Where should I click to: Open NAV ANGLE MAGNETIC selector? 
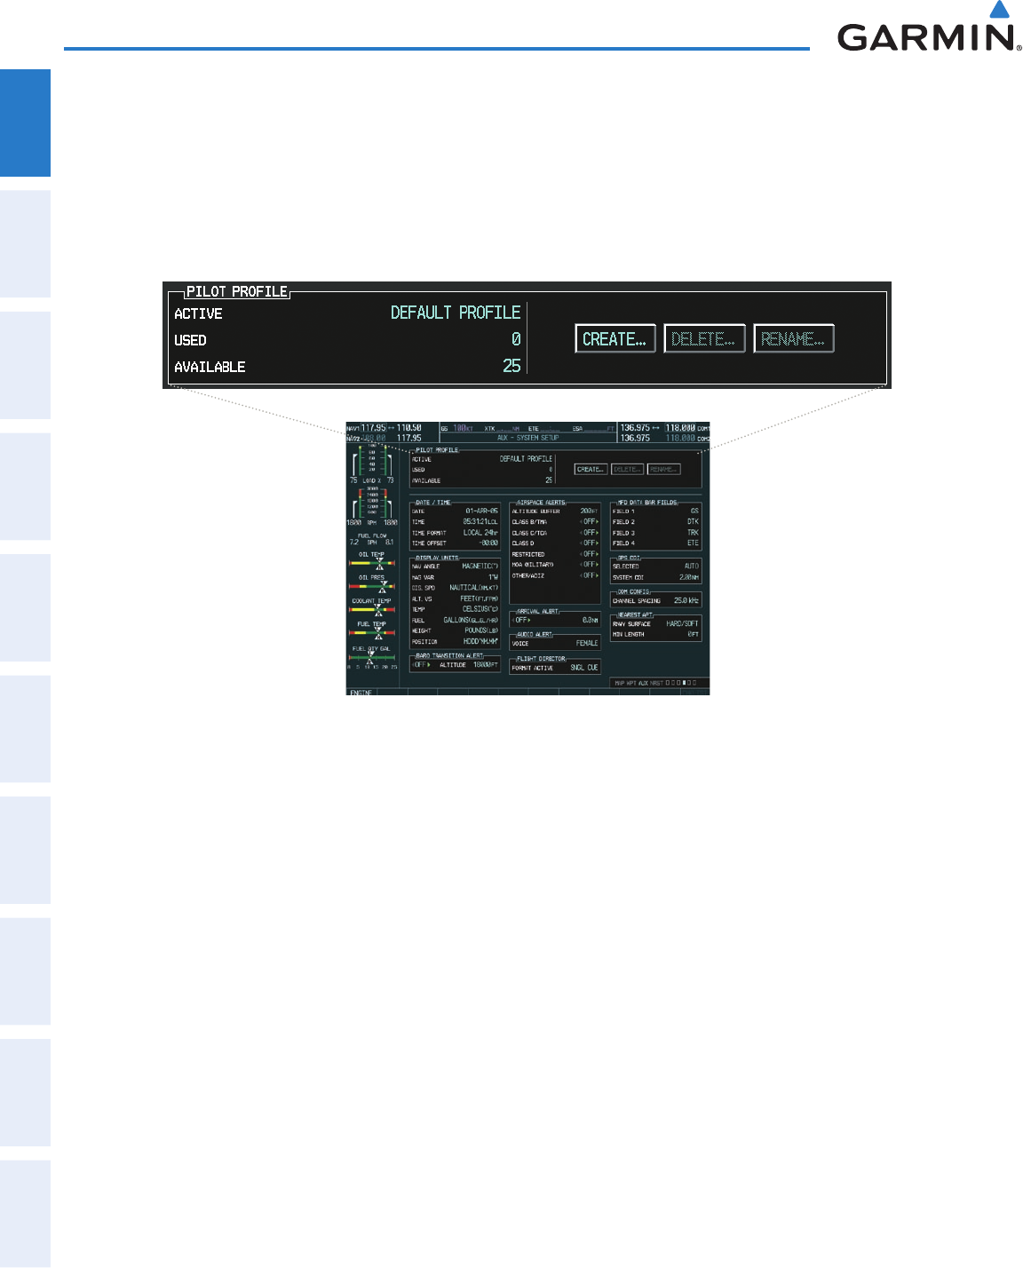point(480,566)
